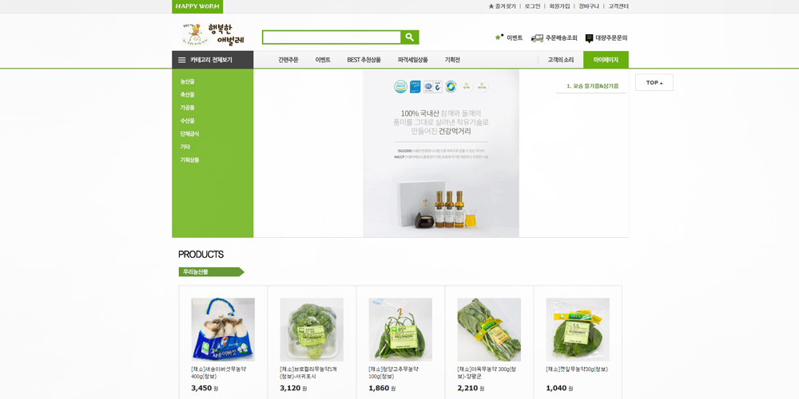799x399 pixels.
Task: Click the 행복한 애벌레 site logo
Action: pyautogui.click(x=213, y=34)
